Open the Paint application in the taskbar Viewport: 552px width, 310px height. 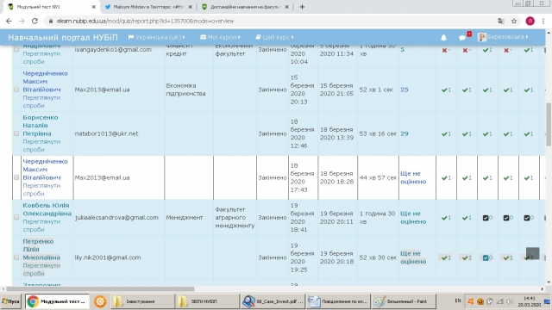point(404,301)
